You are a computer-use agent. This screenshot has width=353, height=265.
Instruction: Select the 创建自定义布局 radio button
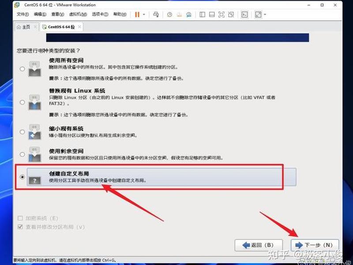(22, 177)
